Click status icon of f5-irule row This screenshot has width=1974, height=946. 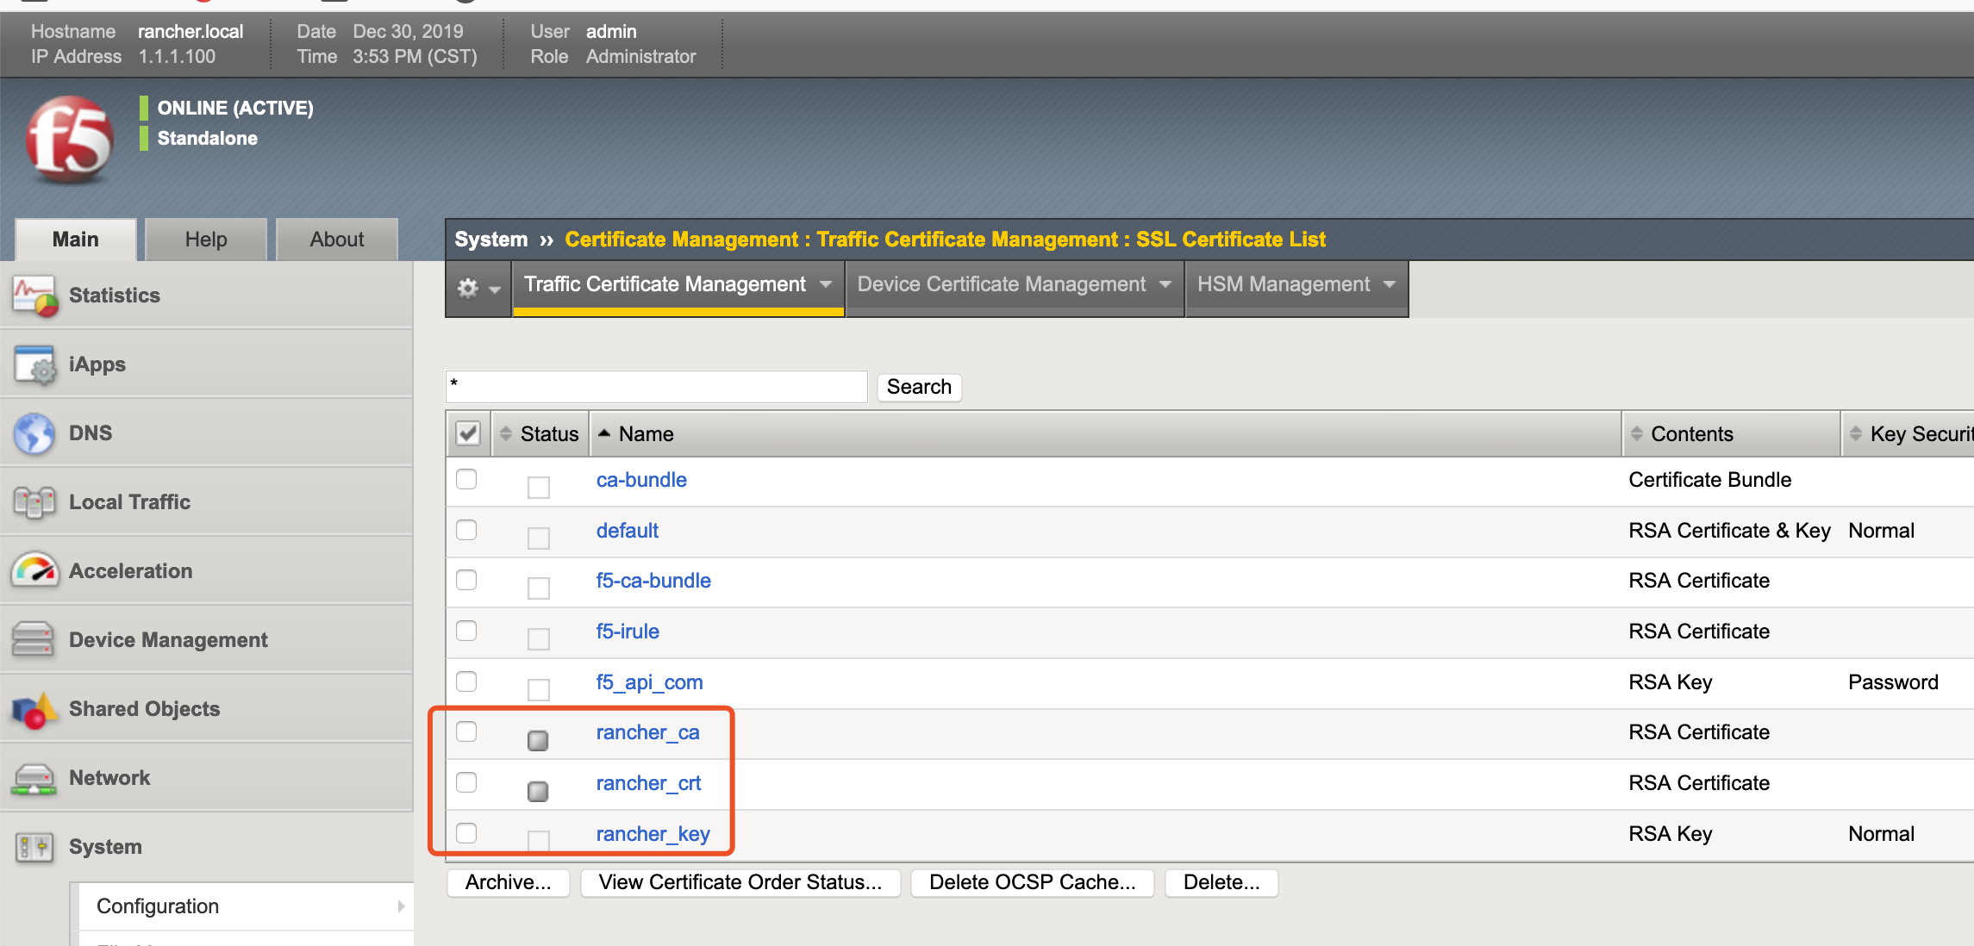(539, 639)
